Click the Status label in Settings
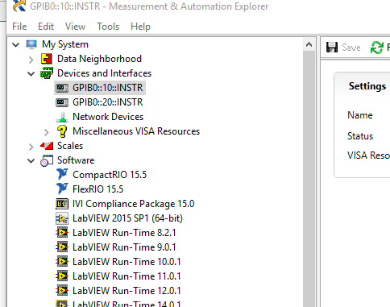This screenshot has height=307, width=390. (360, 136)
